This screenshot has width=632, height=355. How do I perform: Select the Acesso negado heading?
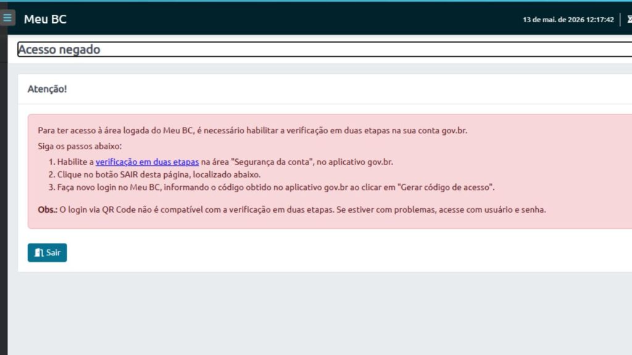[x=59, y=49]
